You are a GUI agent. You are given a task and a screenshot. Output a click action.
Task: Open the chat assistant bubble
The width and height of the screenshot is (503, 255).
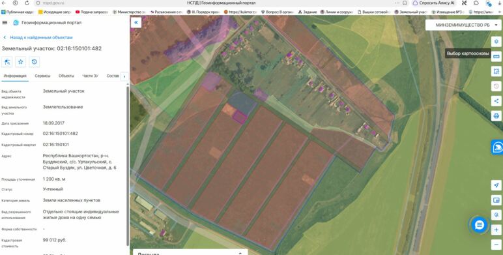click(480, 225)
